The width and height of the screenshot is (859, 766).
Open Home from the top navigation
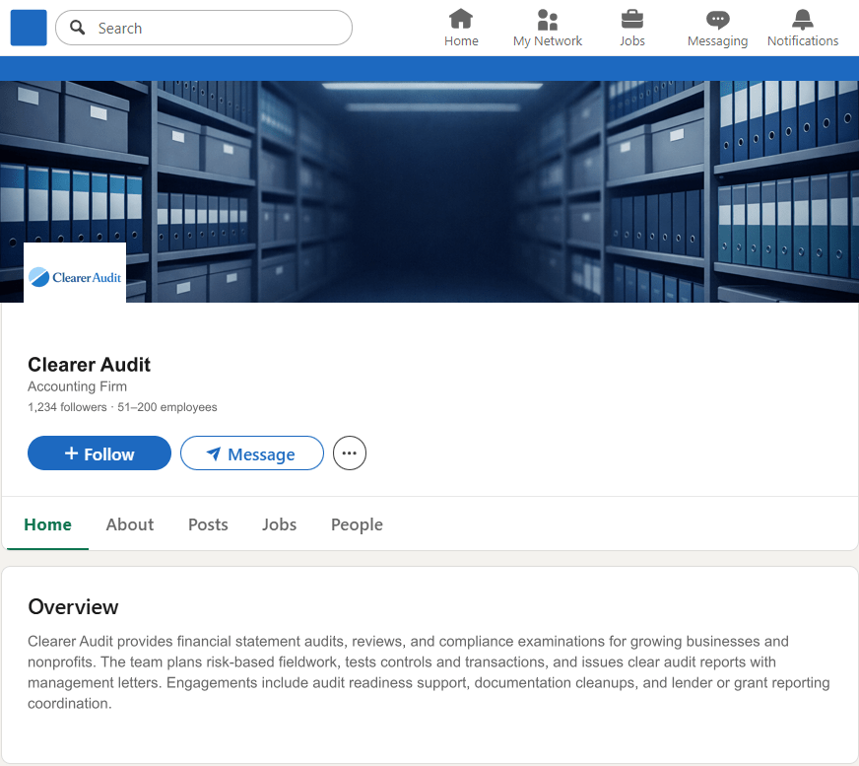(x=461, y=28)
